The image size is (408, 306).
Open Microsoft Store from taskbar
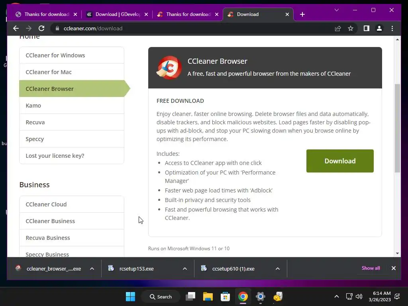(226, 296)
